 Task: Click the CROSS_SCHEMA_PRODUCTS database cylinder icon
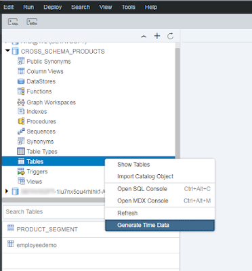pyautogui.click(x=15, y=51)
